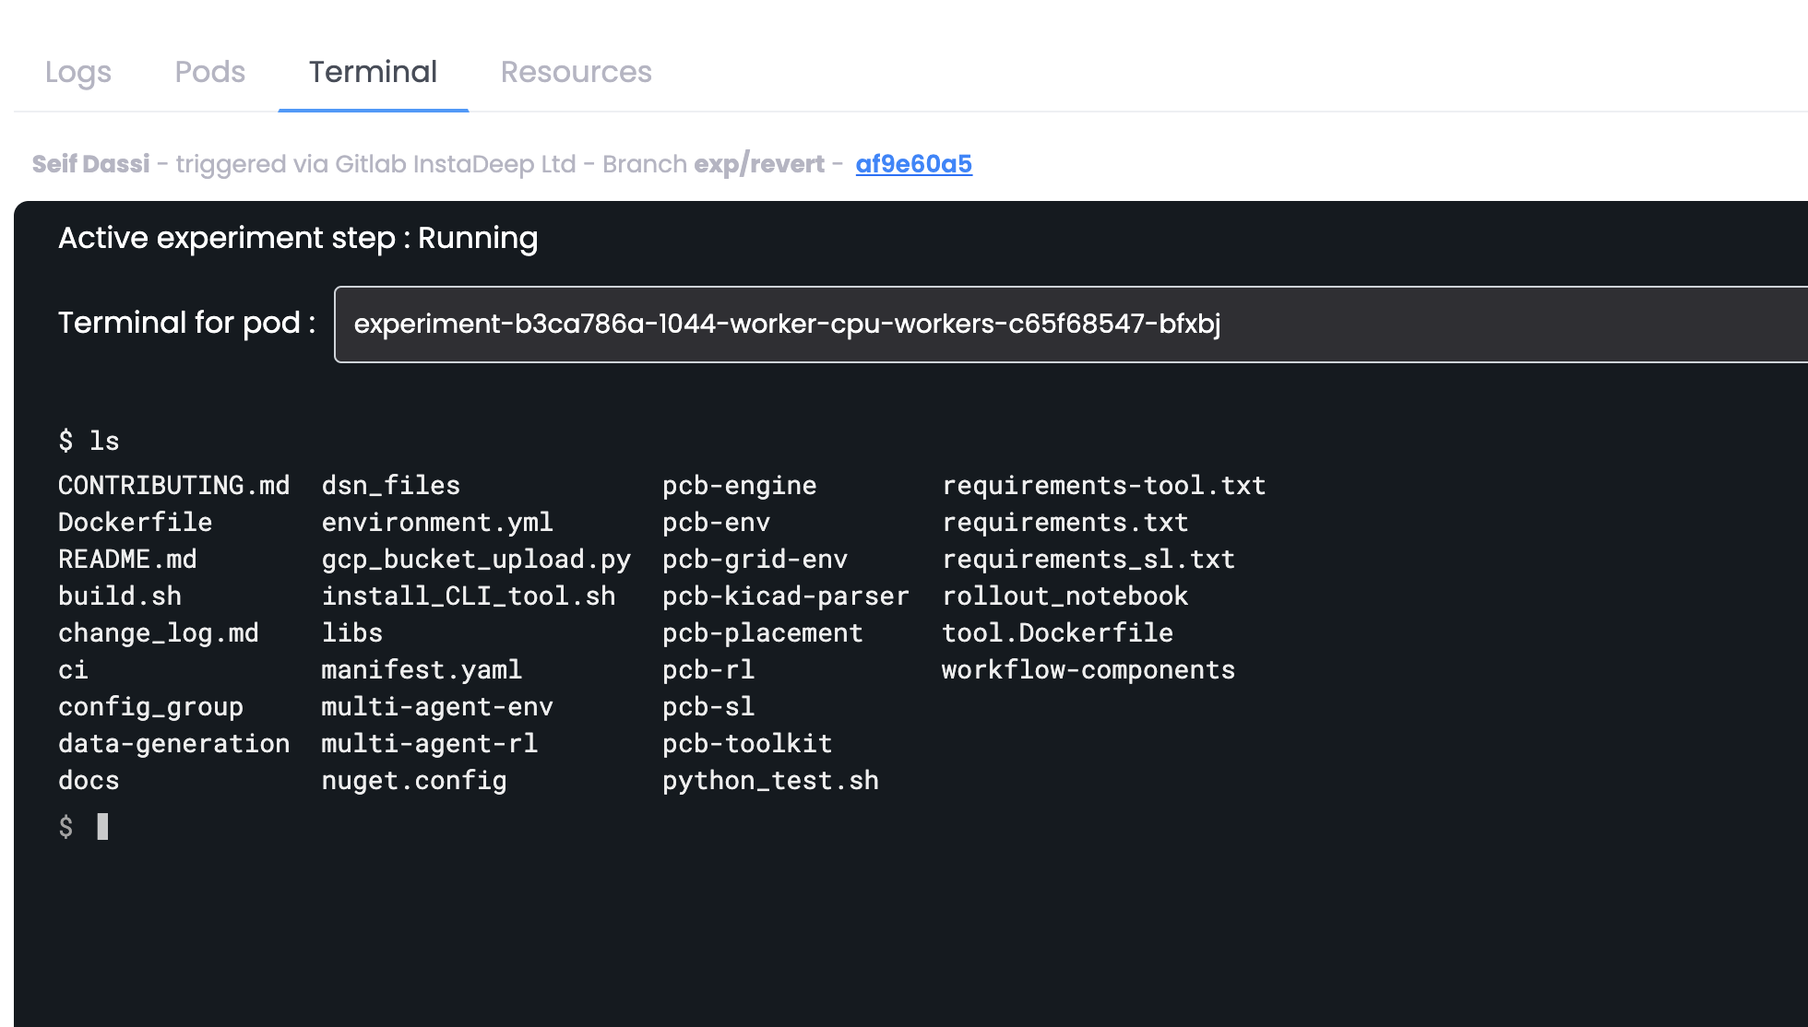
Task: Click 'README.md' in terminal output
Action: pyautogui.click(x=127, y=559)
